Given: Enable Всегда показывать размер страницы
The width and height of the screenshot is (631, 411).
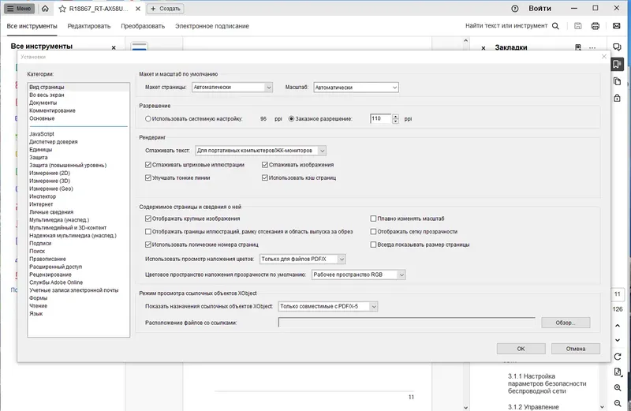Looking at the screenshot, I should point(373,245).
